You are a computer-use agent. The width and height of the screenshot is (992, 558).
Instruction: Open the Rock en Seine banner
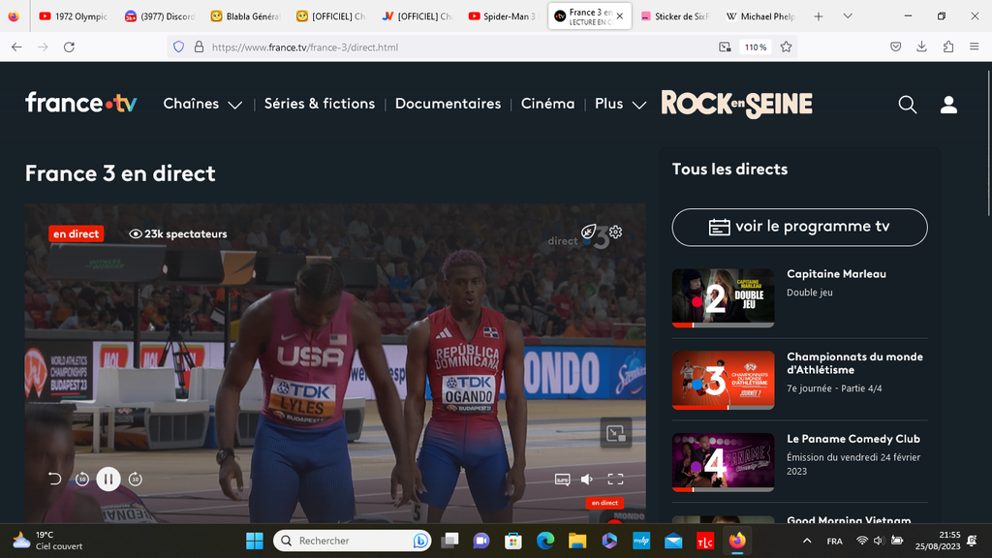pyautogui.click(x=736, y=104)
